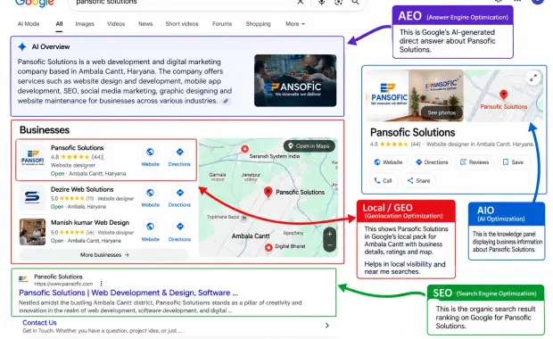Click the Contact Us sitelink

39,323
